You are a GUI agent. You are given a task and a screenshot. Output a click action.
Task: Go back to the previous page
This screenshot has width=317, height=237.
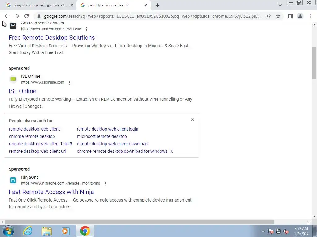click(x=7, y=16)
